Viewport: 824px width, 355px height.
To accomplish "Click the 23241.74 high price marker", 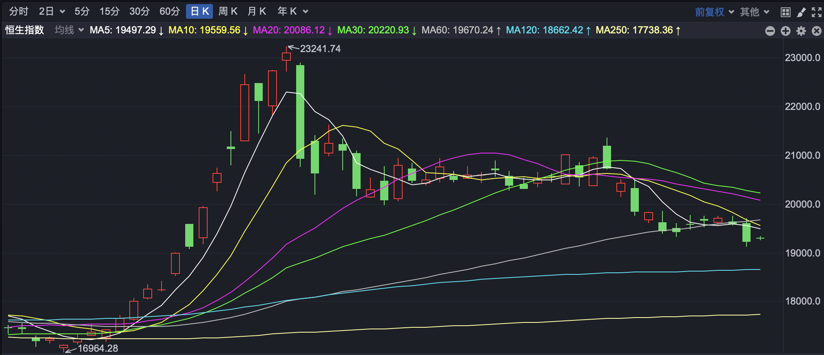I will pos(320,49).
